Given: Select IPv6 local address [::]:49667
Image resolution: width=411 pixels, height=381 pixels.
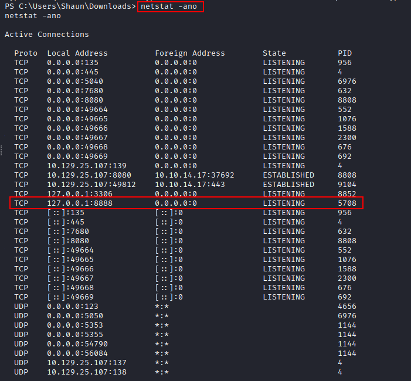Looking at the screenshot, I should (x=70, y=278).
